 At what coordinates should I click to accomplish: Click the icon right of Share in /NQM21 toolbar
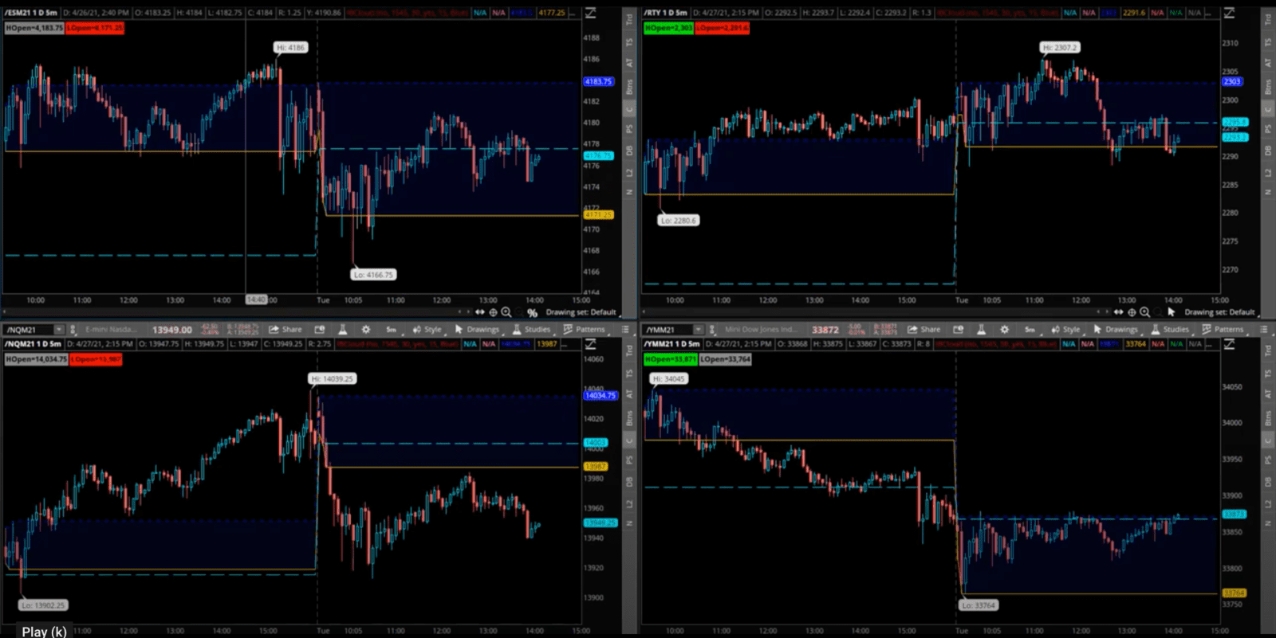pyautogui.click(x=320, y=330)
